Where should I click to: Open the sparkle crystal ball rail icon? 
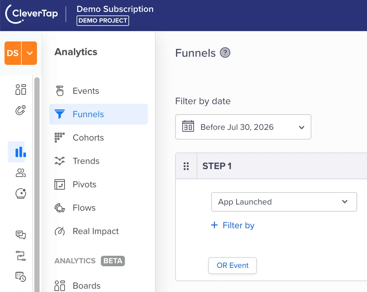click(20, 193)
